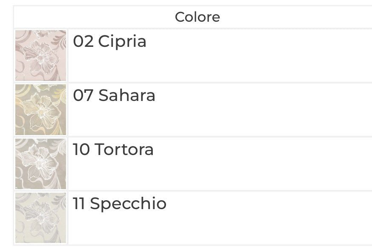The width and height of the screenshot is (372, 247).
Task: Click the pink 02 Cipria fabric swatch
Action: (40, 55)
